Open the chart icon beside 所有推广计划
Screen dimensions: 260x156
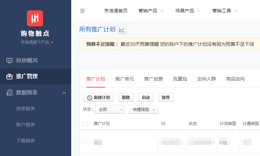tap(122, 30)
